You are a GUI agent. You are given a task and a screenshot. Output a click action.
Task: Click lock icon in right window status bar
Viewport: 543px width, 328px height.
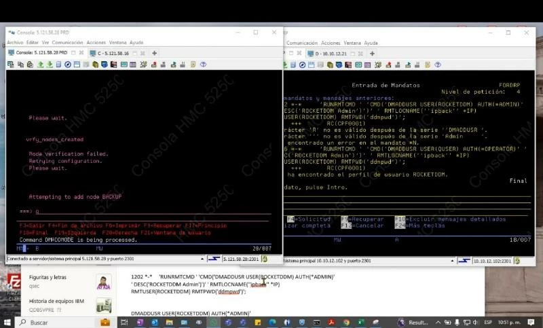click(517, 261)
